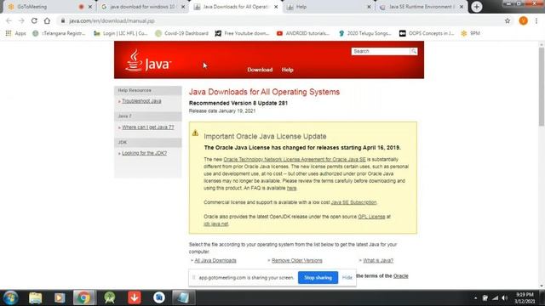
Task: Open Windows Start button
Action: point(10,297)
